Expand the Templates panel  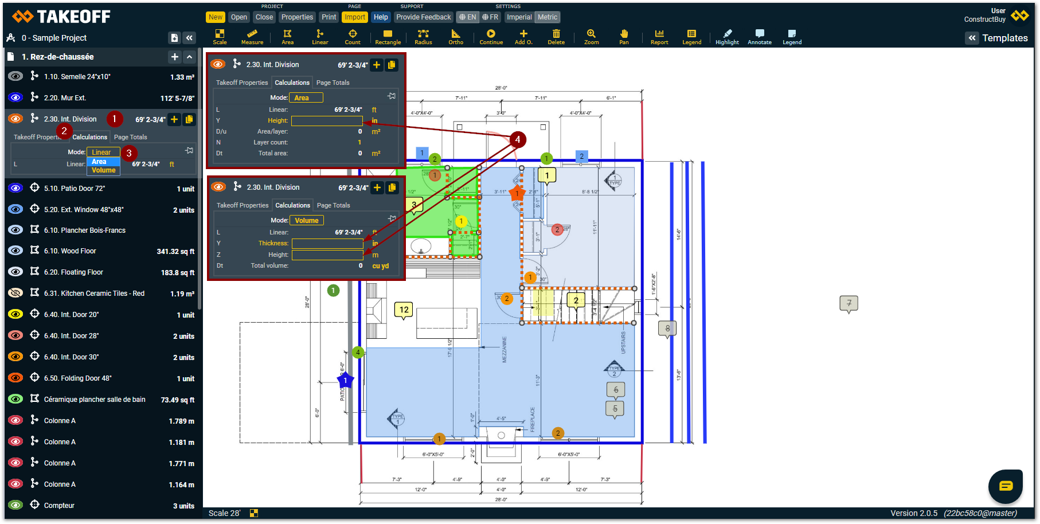(972, 38)
